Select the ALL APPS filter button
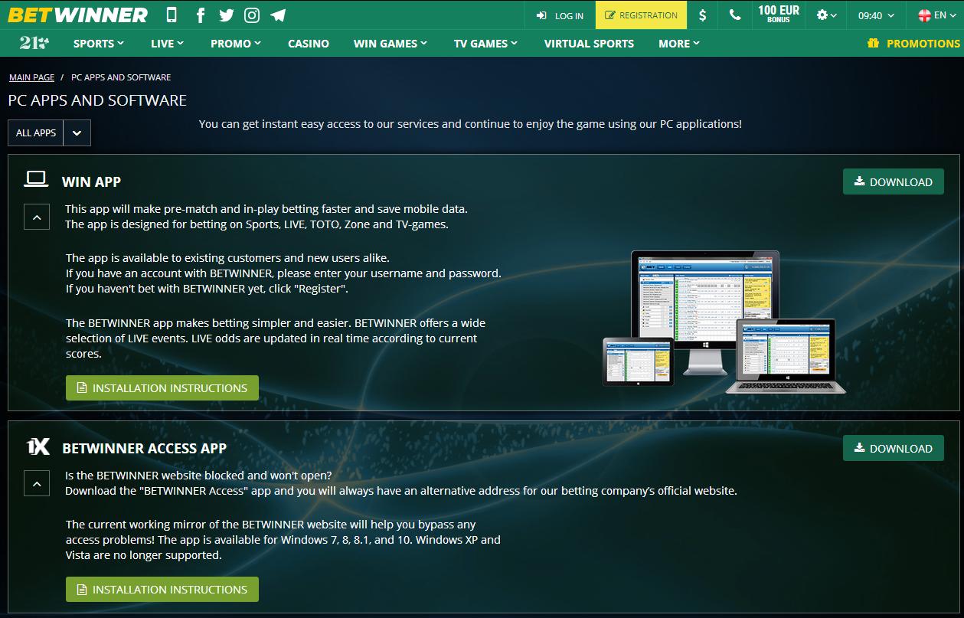Screen dimensions: 964x618 tap(36, 132)
